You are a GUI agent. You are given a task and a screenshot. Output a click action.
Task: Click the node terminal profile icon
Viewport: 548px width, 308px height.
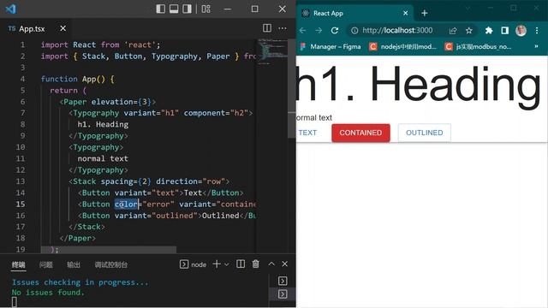coord(184,264)
